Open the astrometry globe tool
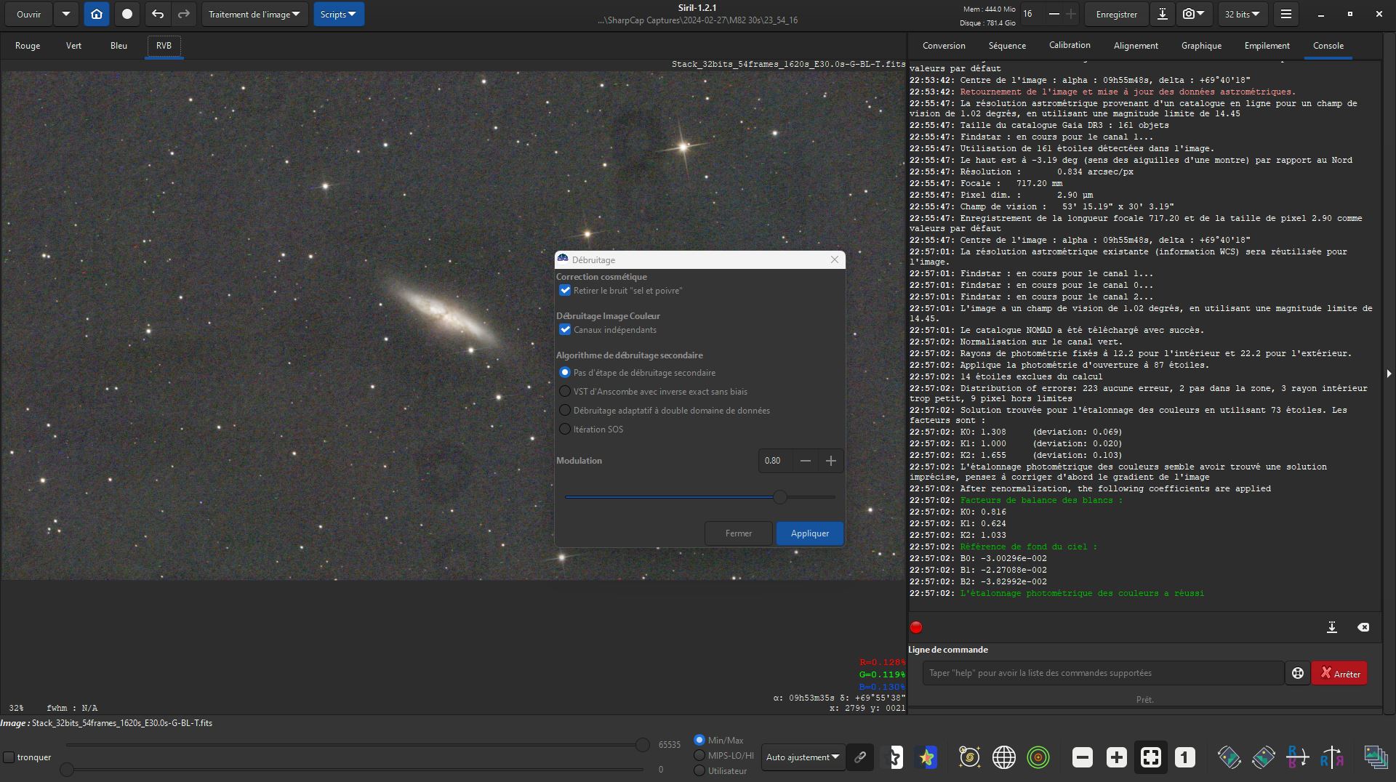Viewport: 1396px width, 782px height. (1003, 757)
